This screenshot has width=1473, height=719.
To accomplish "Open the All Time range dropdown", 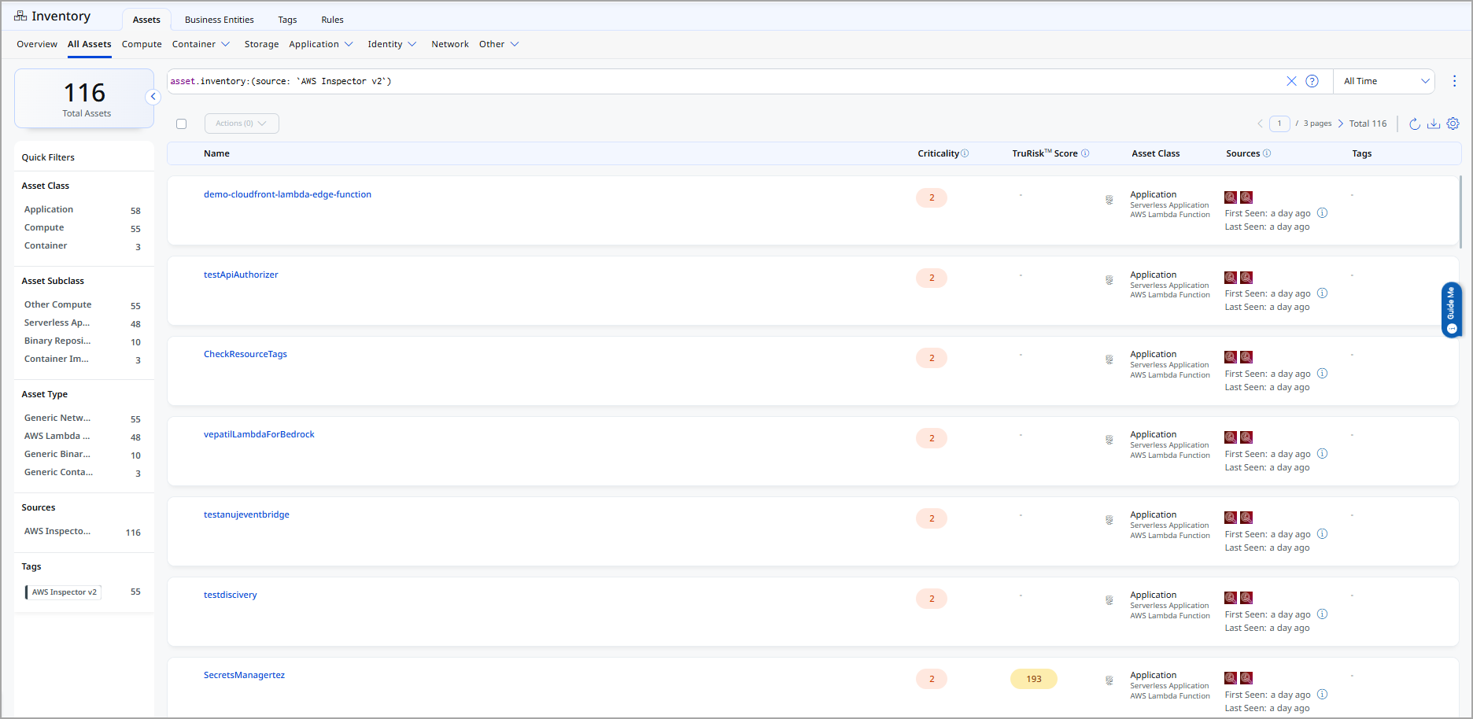I will pyautogui.click(x=1384, y=81).
